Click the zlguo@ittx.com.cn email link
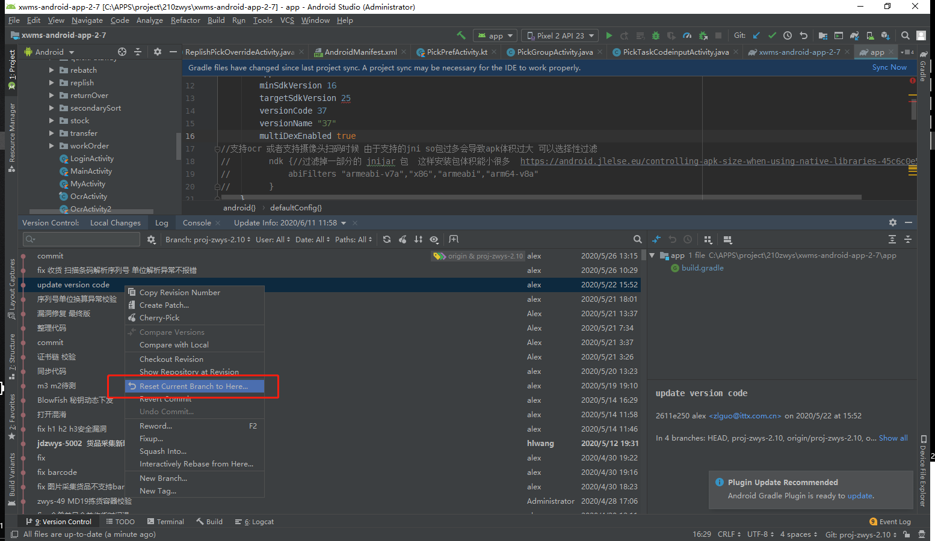 coord(744,415)
